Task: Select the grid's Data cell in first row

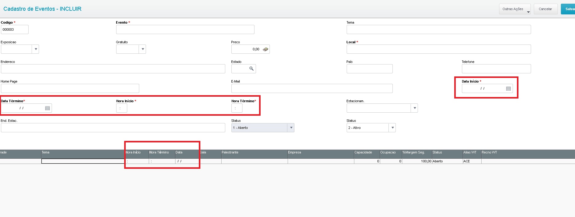Action: [187, 161]
